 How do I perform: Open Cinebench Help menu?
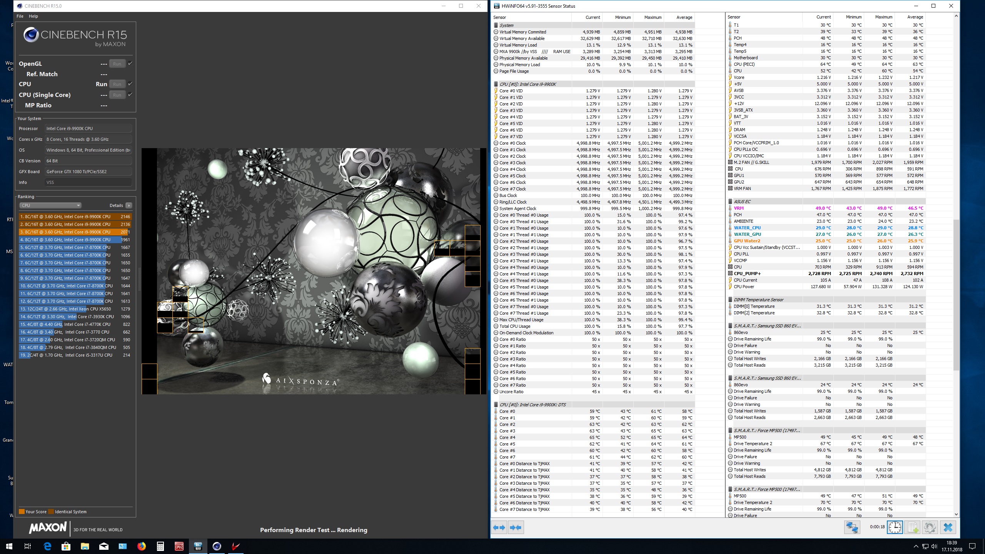coord(33,16)
